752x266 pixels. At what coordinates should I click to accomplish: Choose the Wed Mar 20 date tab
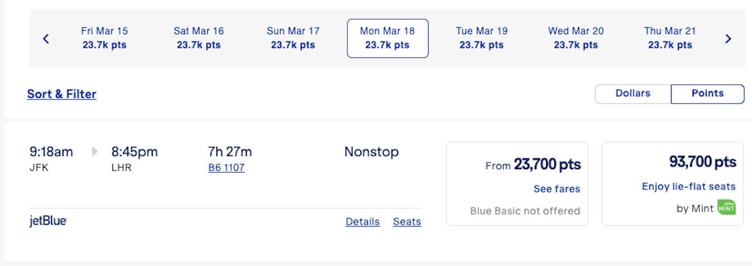coord(576,38)
